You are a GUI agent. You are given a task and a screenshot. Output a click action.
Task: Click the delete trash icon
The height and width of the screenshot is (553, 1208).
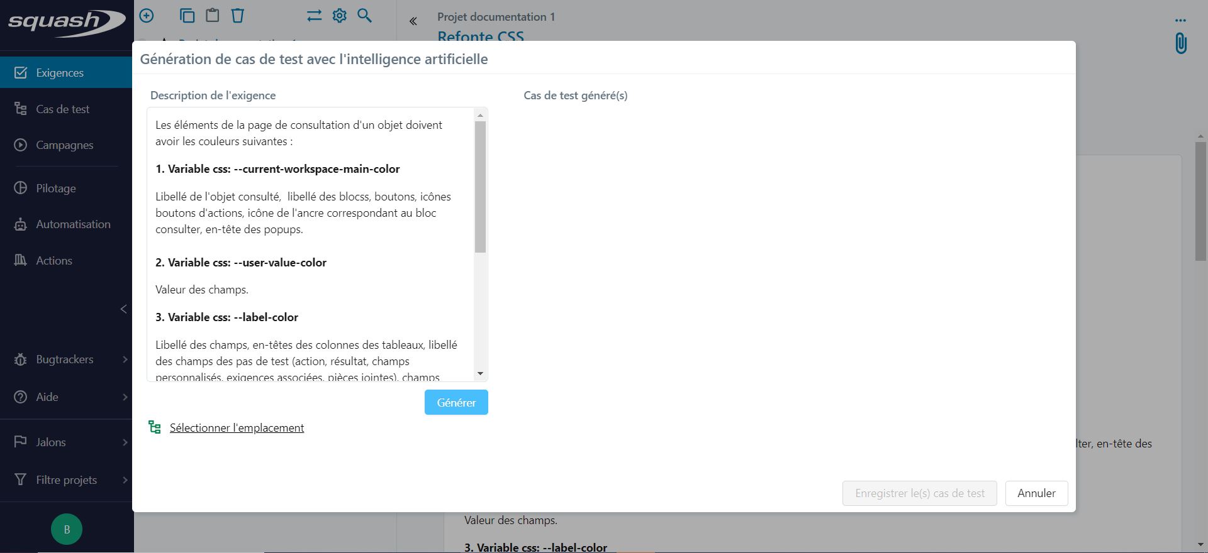point(237,16)
